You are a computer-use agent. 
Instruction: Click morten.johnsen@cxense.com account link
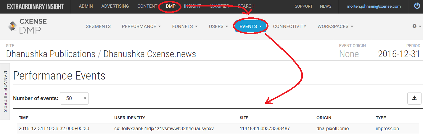tap(374, 6)
